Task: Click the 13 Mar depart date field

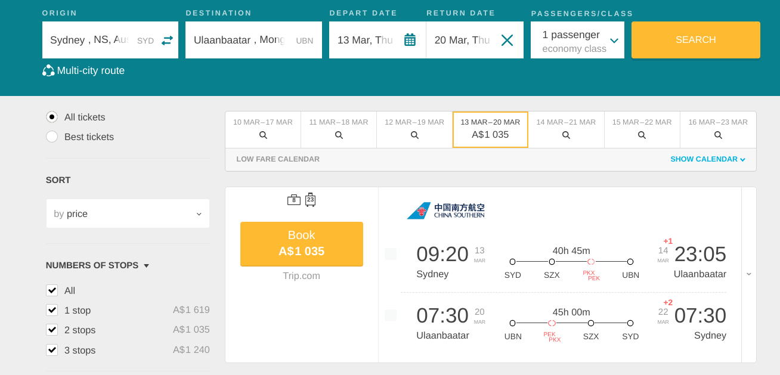Action: (377, 40)
